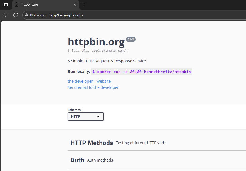Screen dimensions: 246x171
Task: Click the Not secure label
Action: tap(38, 15)
